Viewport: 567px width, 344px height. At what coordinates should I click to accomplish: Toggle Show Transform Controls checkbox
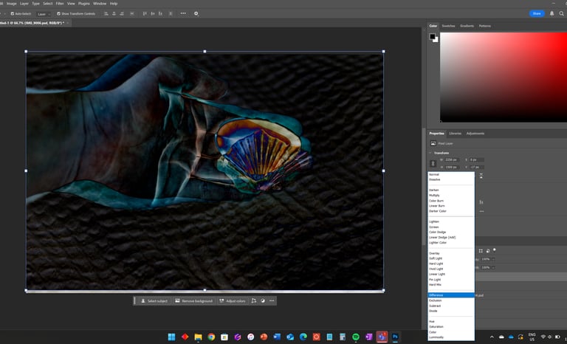[x=58, y=13]
